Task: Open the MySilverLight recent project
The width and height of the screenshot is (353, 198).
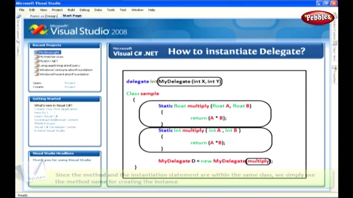Action: coord(49,52)
